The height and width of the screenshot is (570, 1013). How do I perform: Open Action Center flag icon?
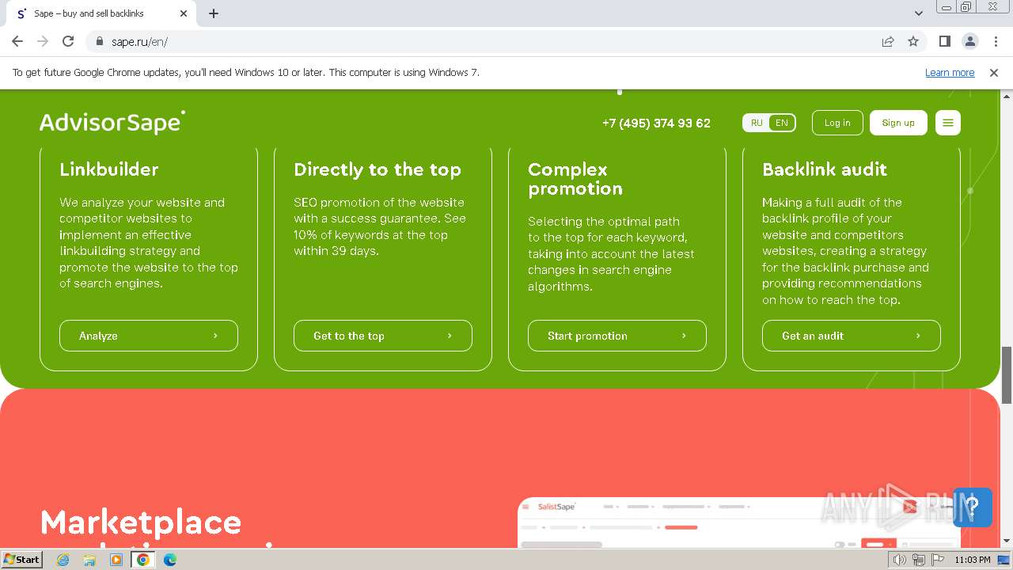pos(936,560)
